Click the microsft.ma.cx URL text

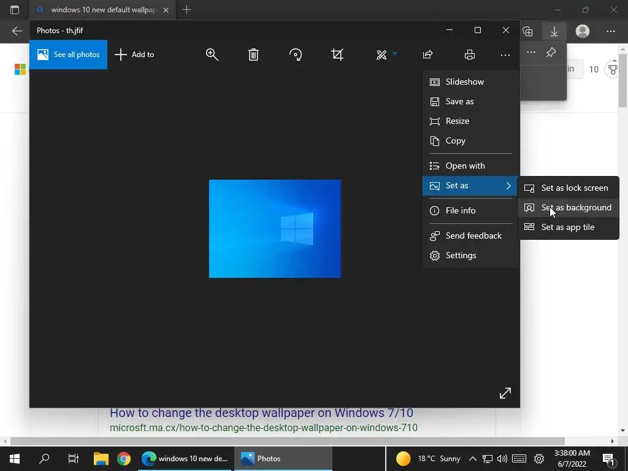point(264,427)
